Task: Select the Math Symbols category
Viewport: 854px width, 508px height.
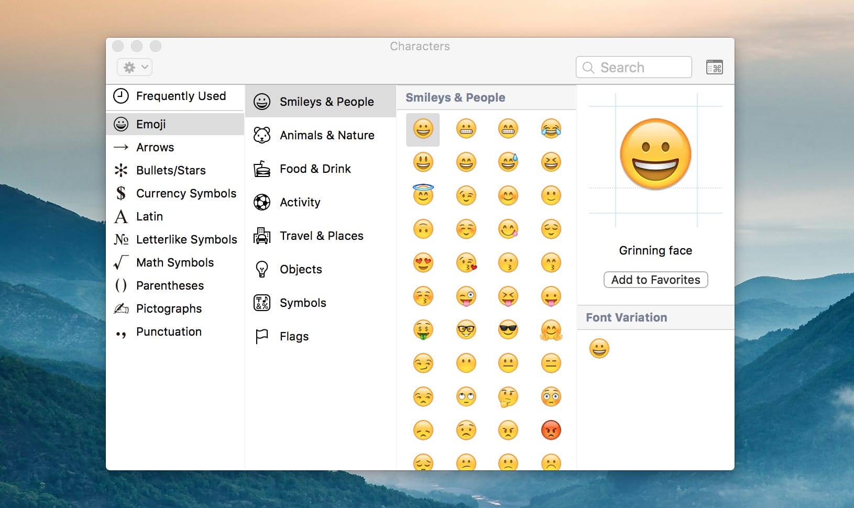Action: click(174, 262)
